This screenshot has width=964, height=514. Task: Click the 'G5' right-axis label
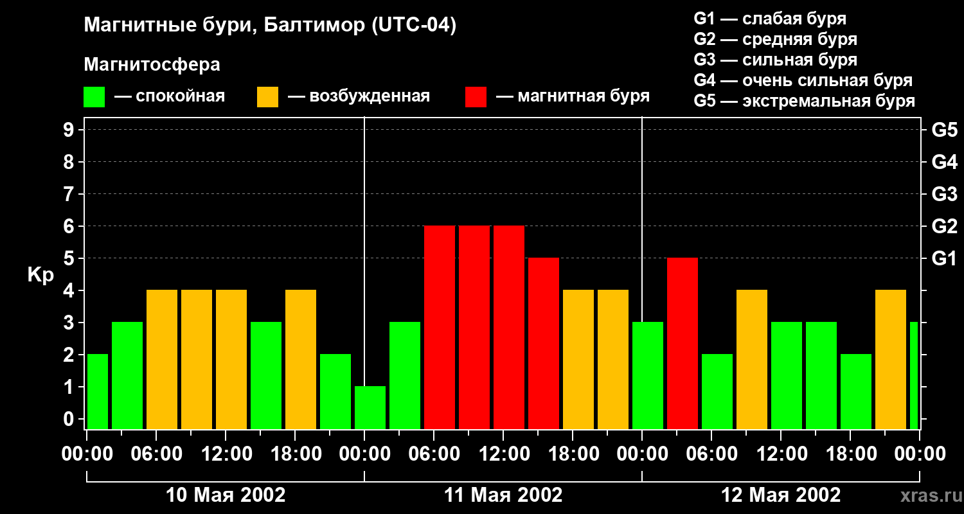tap(944, 130)
